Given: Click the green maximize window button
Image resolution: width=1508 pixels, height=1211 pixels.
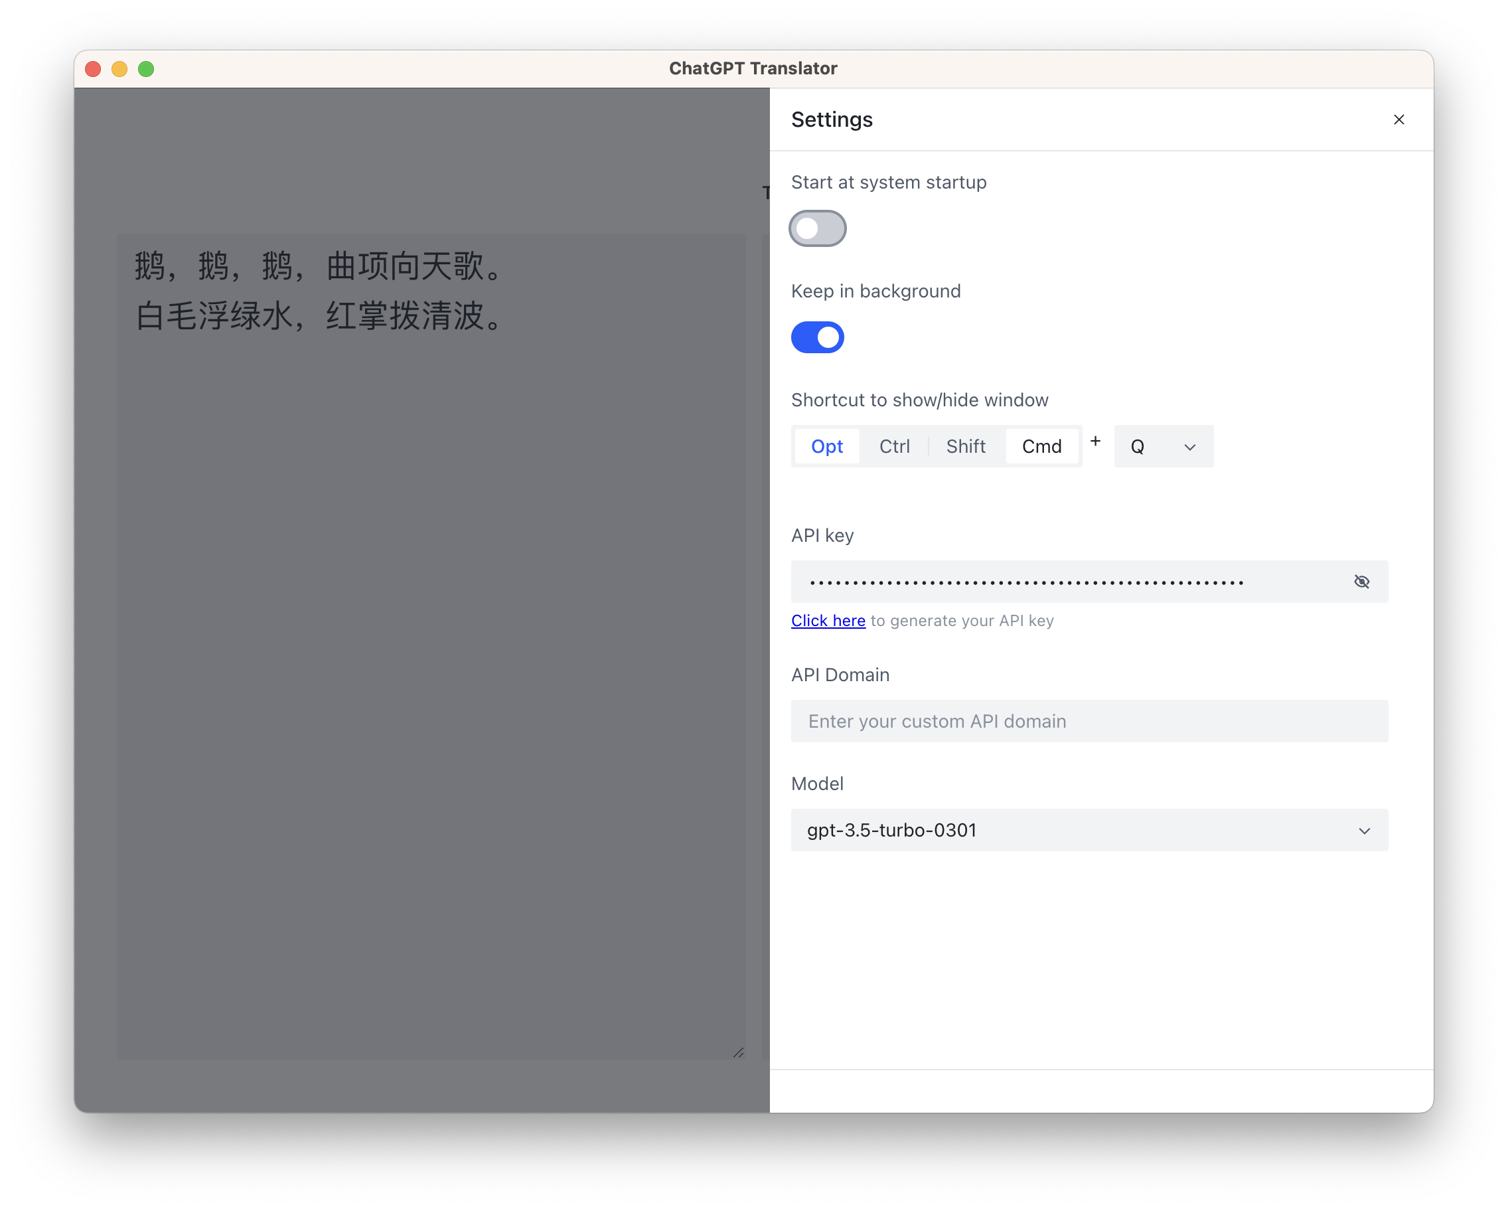Looking at the screenshot, I should point(146,68).
